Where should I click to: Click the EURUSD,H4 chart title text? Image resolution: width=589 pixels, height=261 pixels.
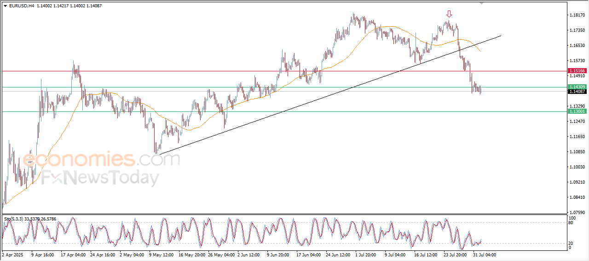click(x=21, y=6)
